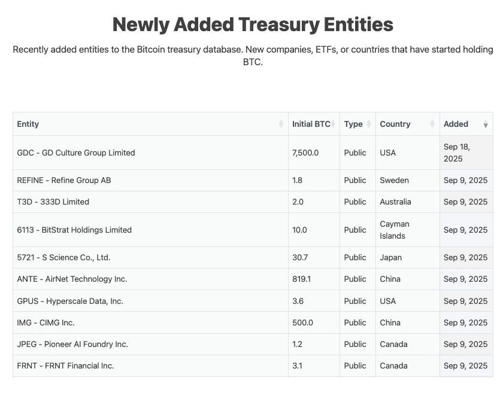Click the Country column sort arrow
Image resolution: width=503 pixels, height=408 pixels.
click(432, 124)
